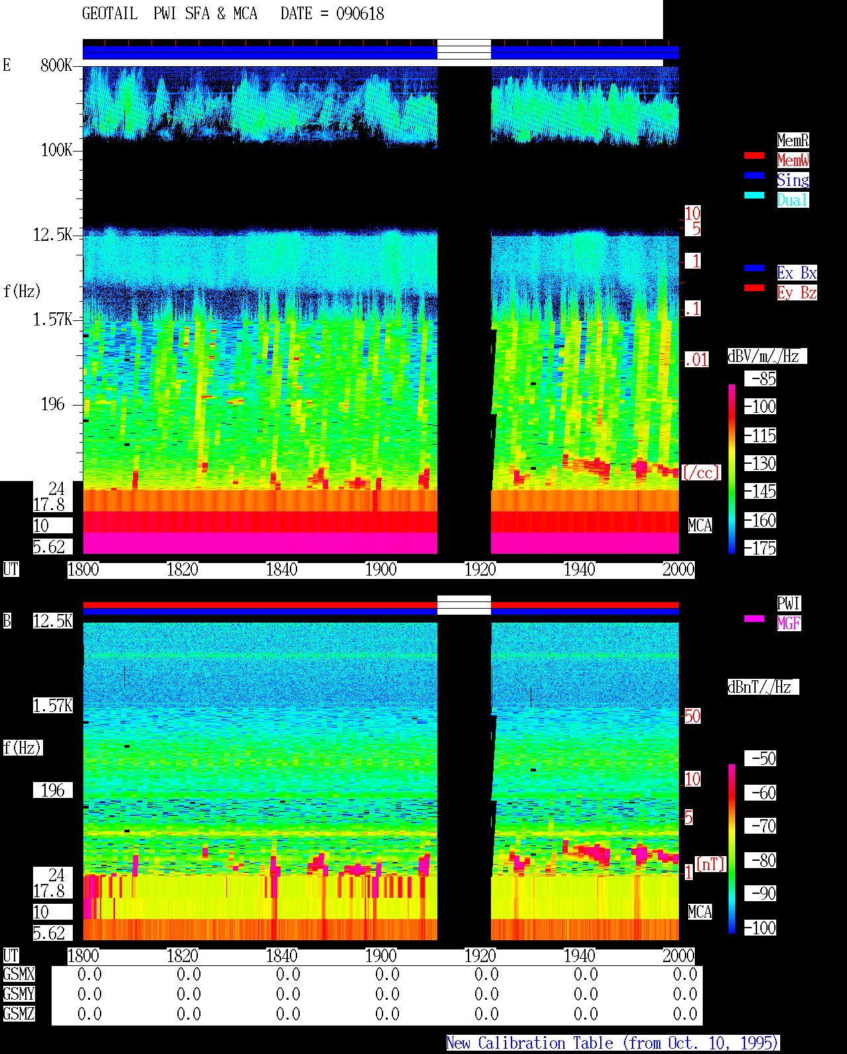Select the Ex Bx legend label
This screenshot has height=1054, width=847.
click(797, 273)
